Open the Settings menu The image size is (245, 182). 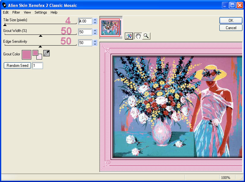click(x=41, y=12)
